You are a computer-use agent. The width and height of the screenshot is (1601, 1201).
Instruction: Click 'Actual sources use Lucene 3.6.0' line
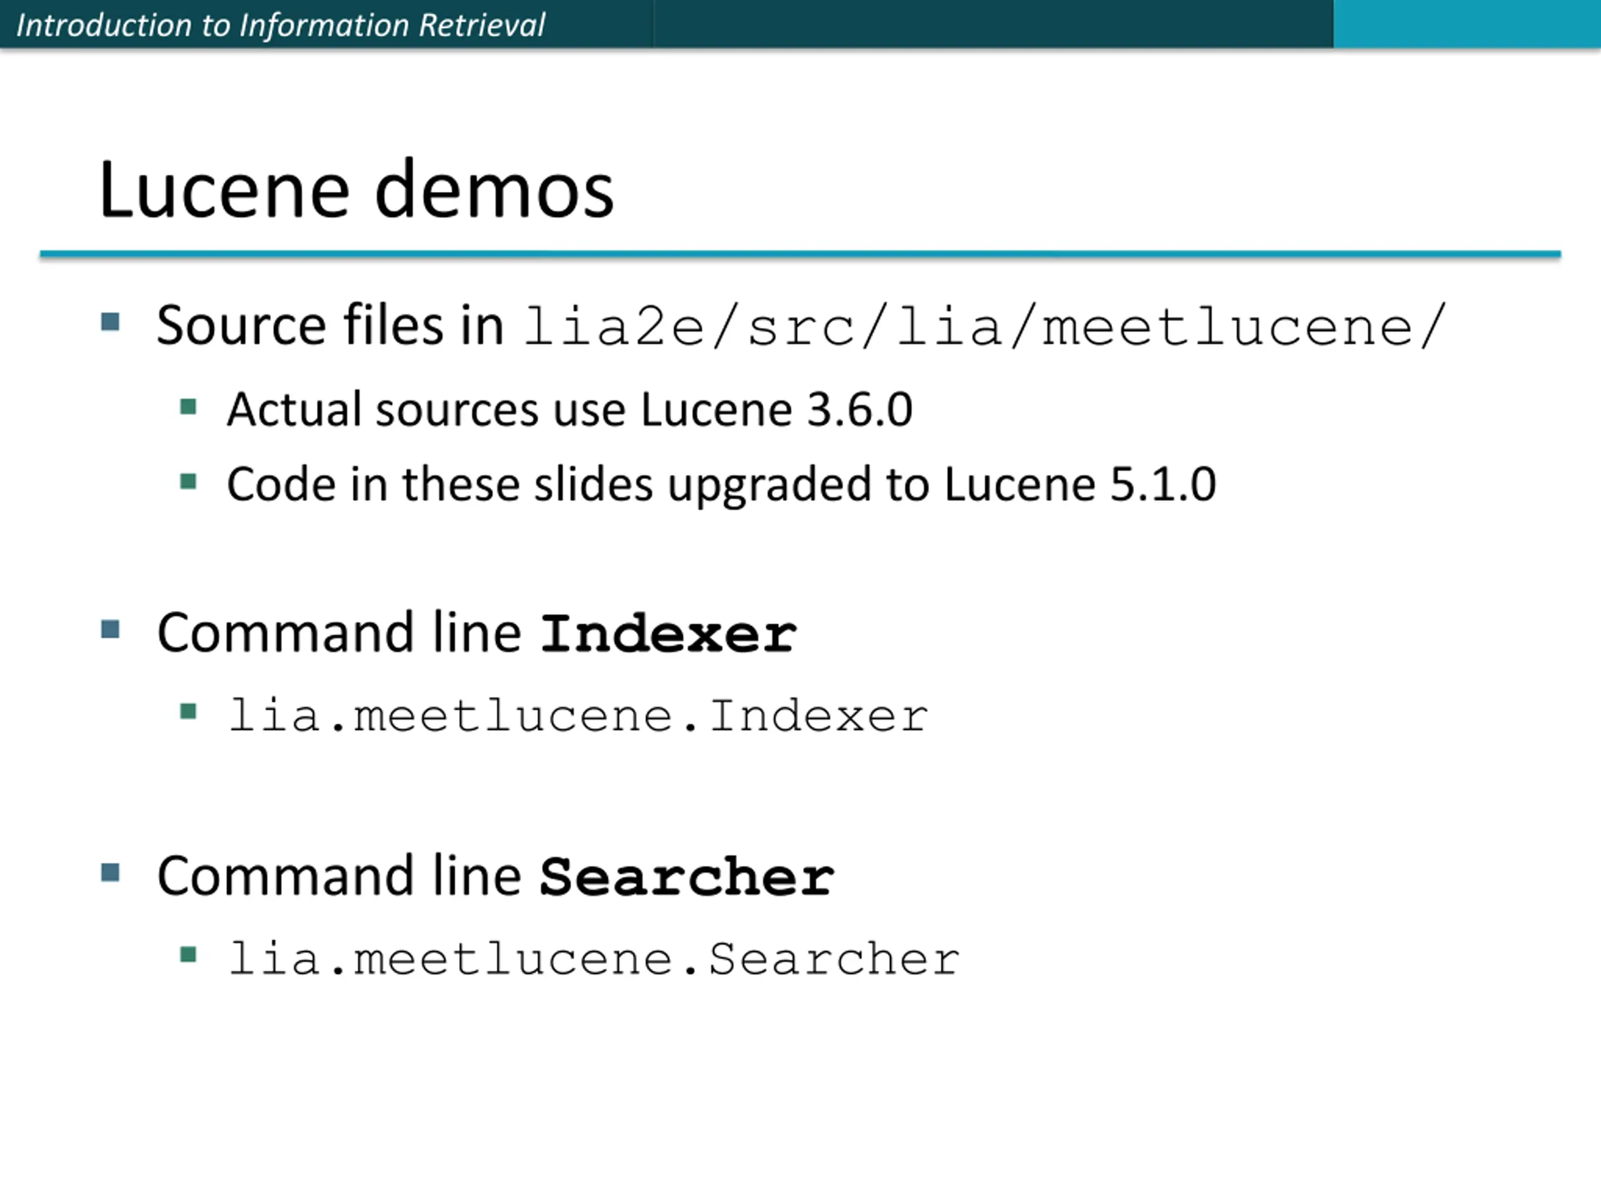click(570, 410)
